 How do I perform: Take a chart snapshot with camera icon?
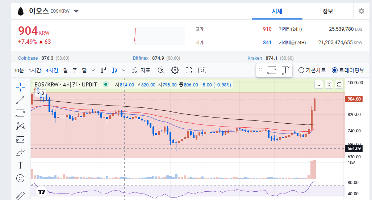click(x=202, y=70)
